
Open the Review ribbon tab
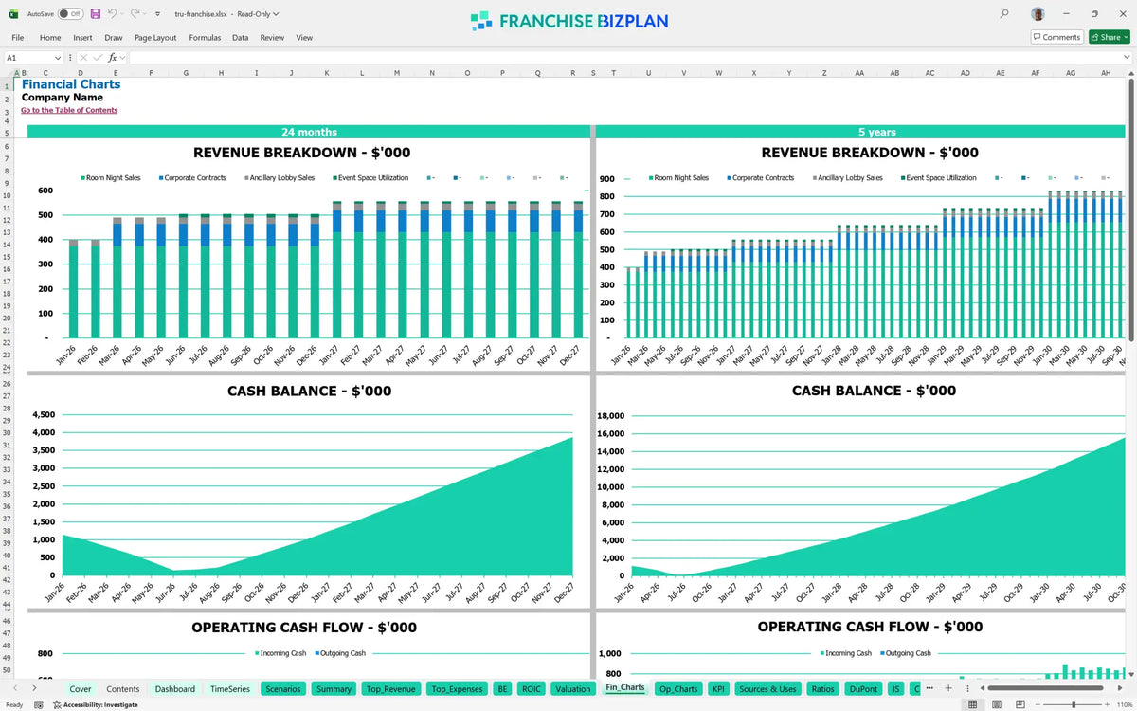272,38
